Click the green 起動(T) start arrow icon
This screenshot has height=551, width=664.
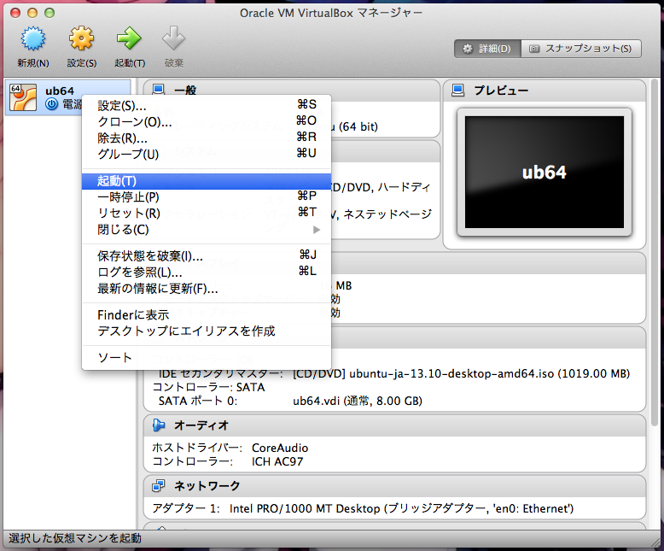point(129,38)
